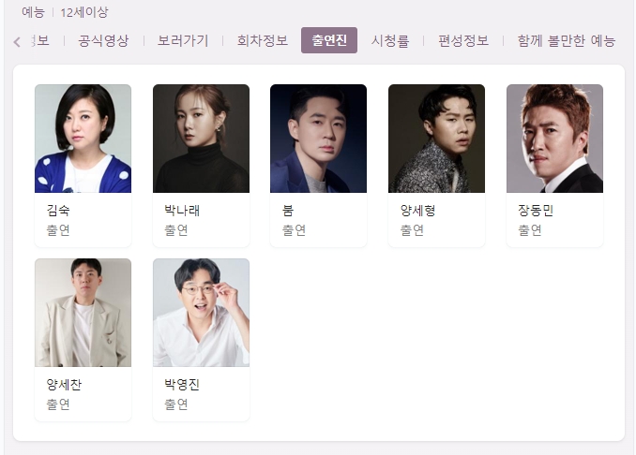Screen dimensions: 636x455
Task: Select the photo of cast member 붐
Action: tap(318, 139)
